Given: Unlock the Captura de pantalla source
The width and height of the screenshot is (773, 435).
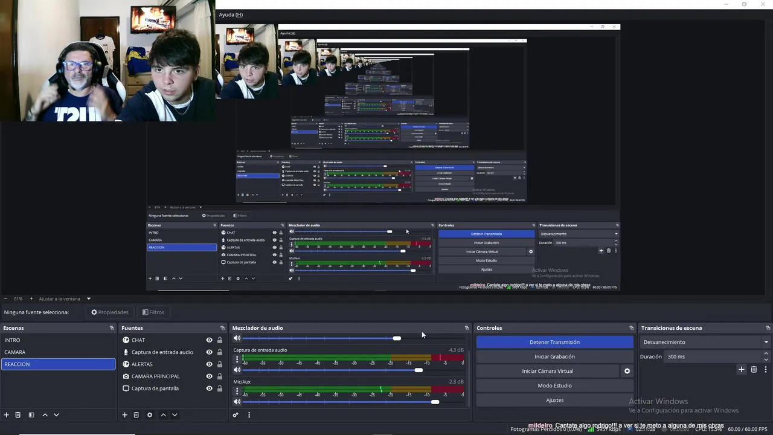Looking at the screenshot, I should point(220,388).
